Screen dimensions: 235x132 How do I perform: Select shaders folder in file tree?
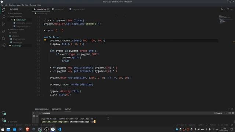point(19,36)
